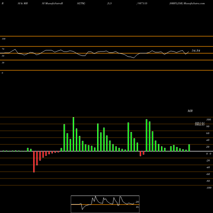Select the last green bar on the right
This screenshot has height=213, width=213.
point(189,148)
